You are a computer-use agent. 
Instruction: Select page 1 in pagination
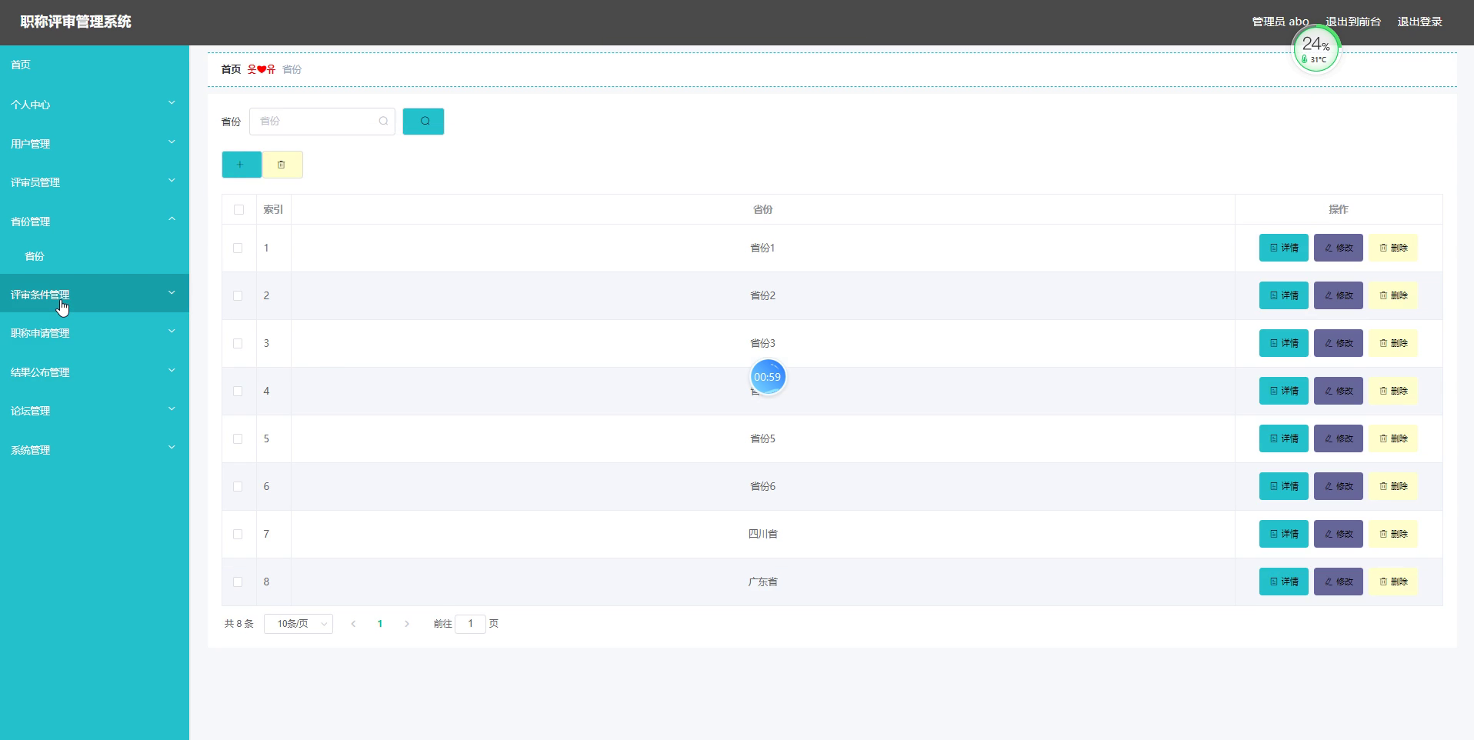[x=380, y=624]
